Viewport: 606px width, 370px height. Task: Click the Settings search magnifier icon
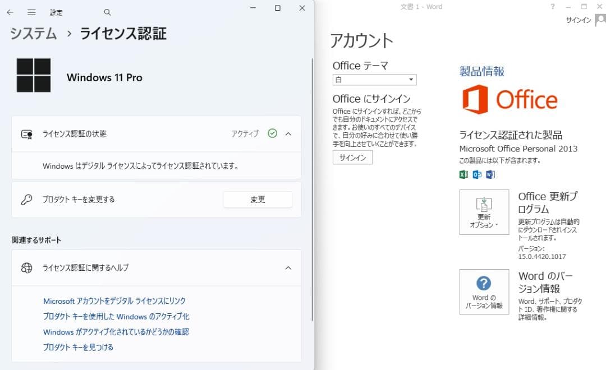[107, 12]
